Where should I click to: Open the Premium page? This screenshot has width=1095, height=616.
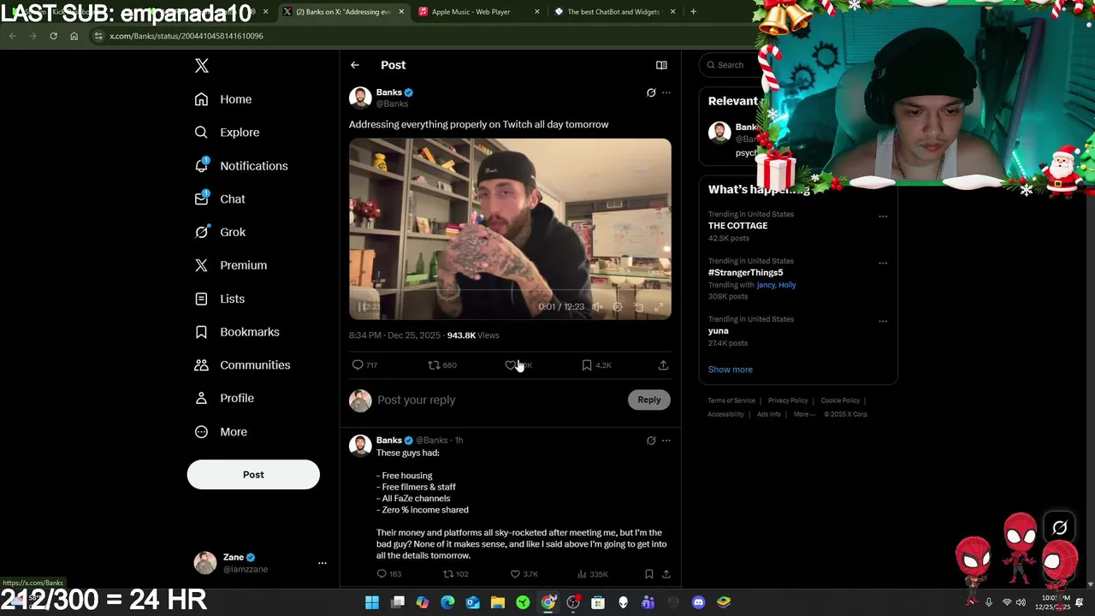click(231, 265)
